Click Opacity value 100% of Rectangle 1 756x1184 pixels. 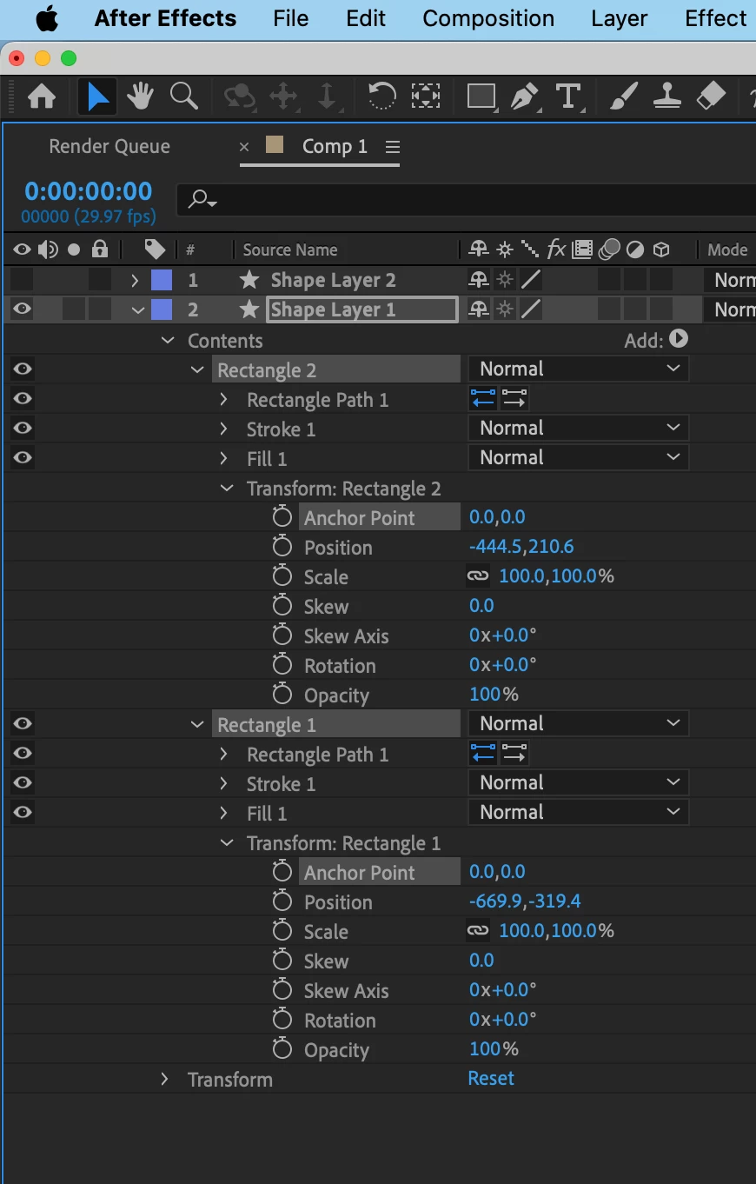click(x=494, y=1049)
